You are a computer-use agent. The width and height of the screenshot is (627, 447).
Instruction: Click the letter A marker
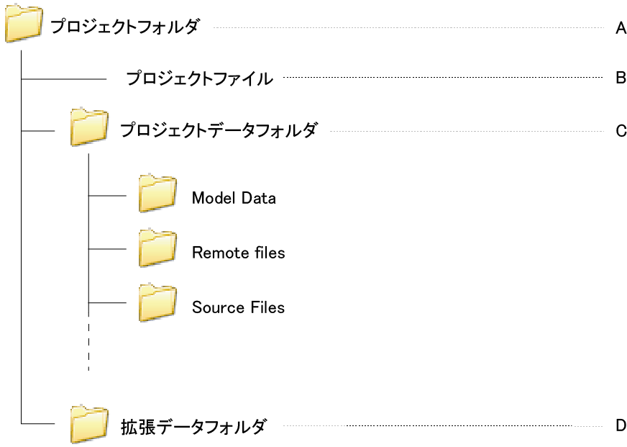point(621,29)
